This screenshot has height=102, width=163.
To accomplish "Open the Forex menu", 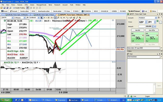I will 13,5.
